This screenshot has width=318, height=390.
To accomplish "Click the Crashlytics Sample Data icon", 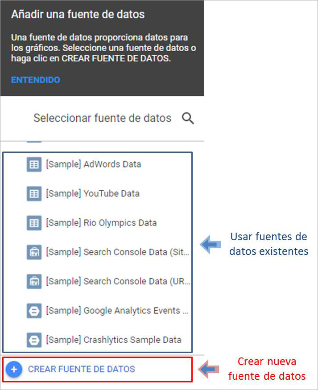I will [34, 340].
